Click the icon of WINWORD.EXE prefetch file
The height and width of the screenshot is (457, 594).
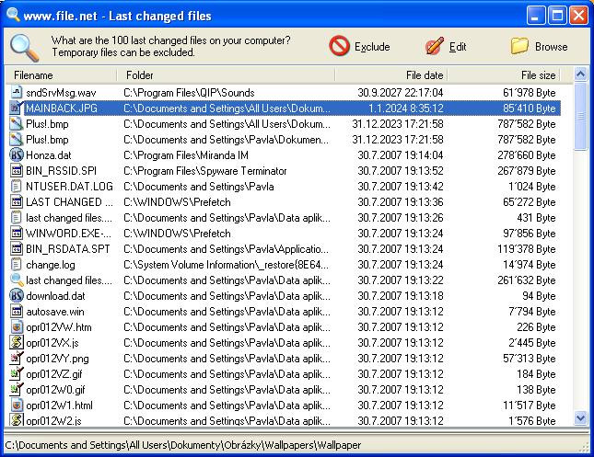17,233
